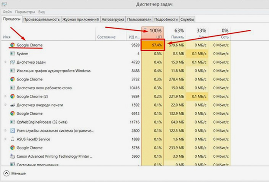
Task: Click PID 11716 cell
Action: pos(135,122)
